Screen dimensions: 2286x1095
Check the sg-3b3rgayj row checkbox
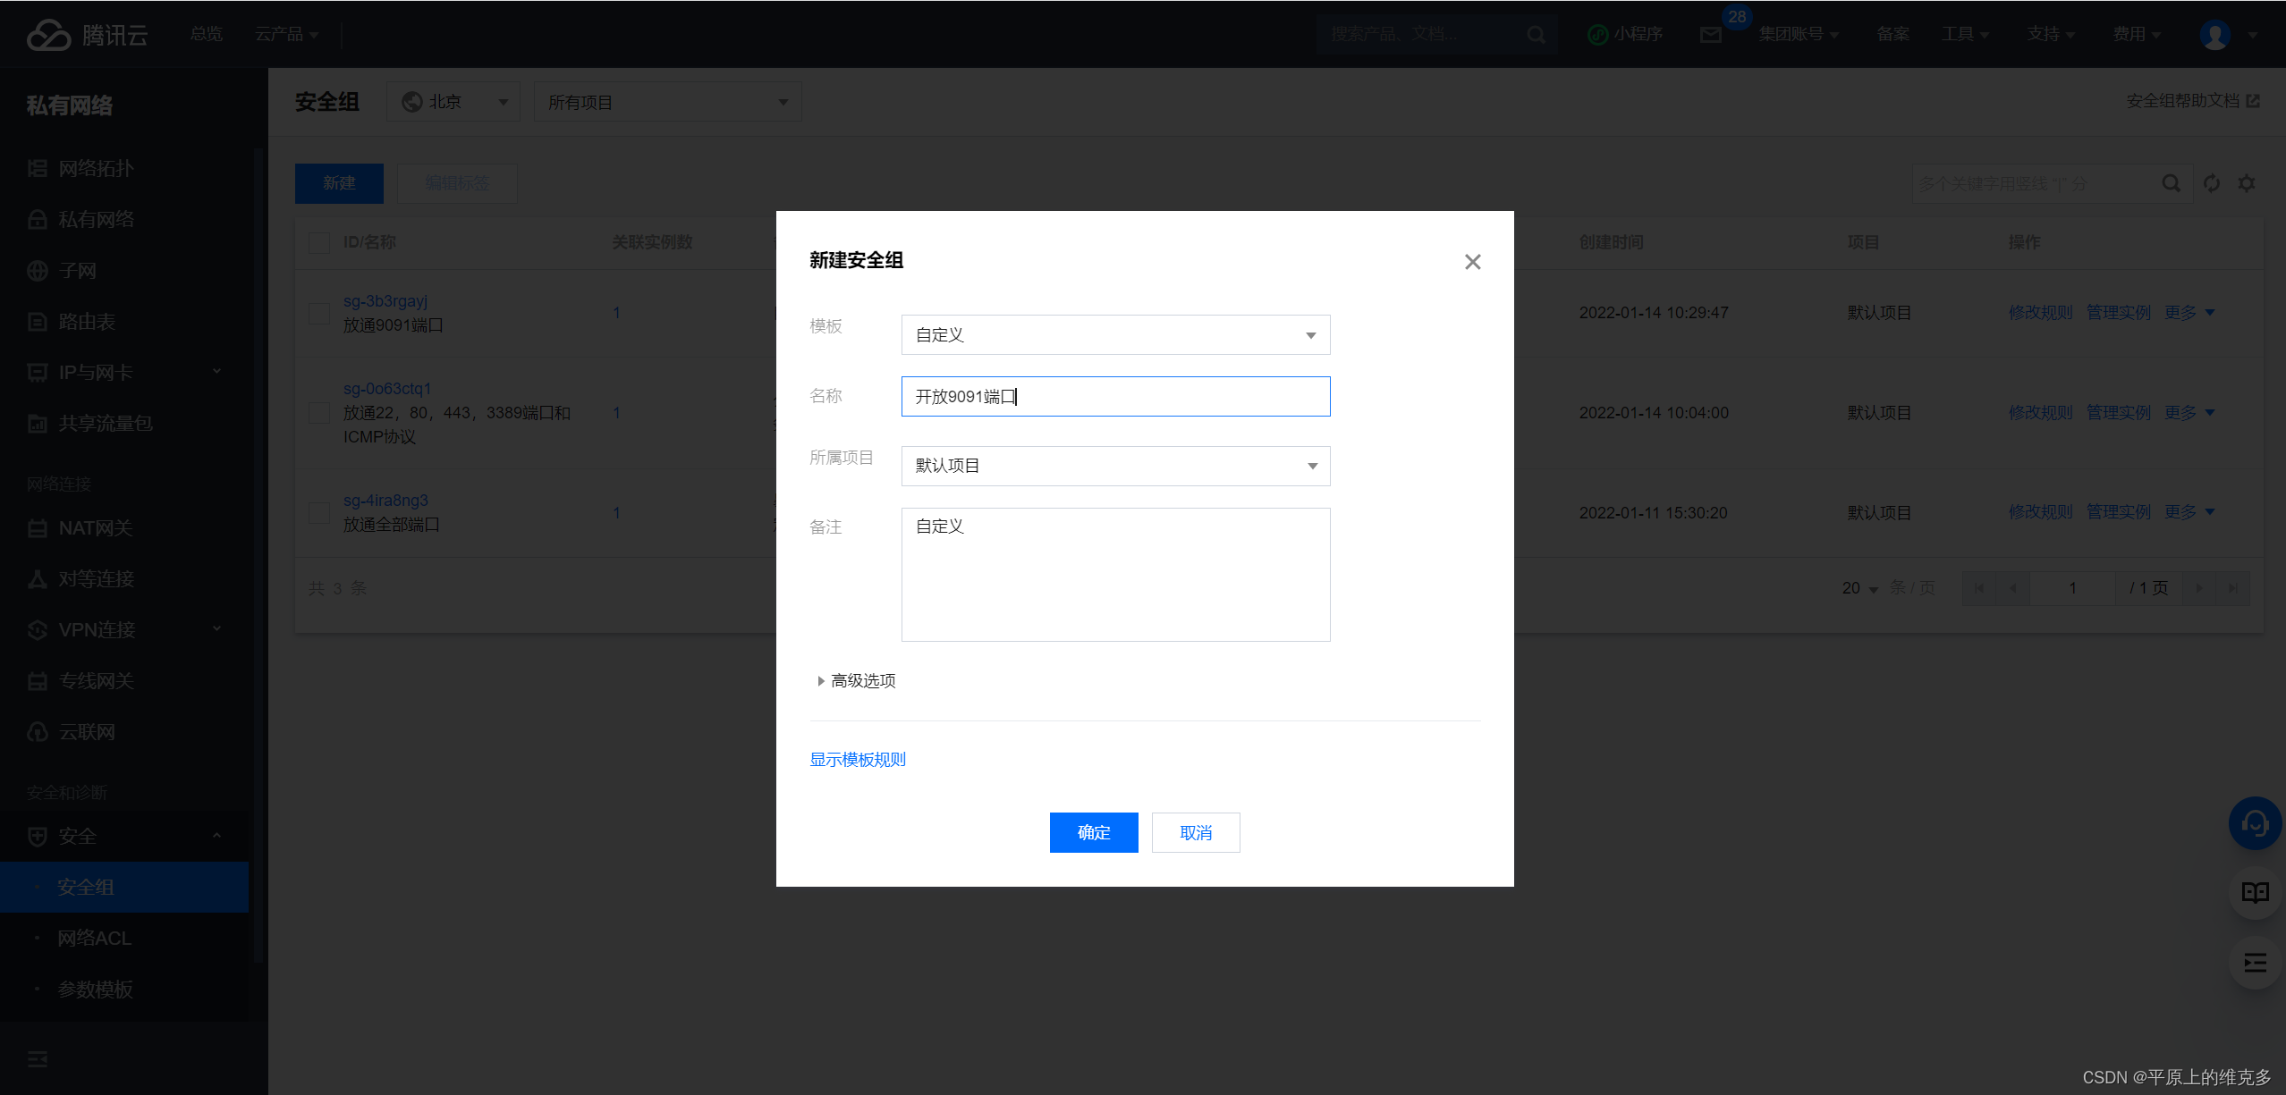(319, 313)
